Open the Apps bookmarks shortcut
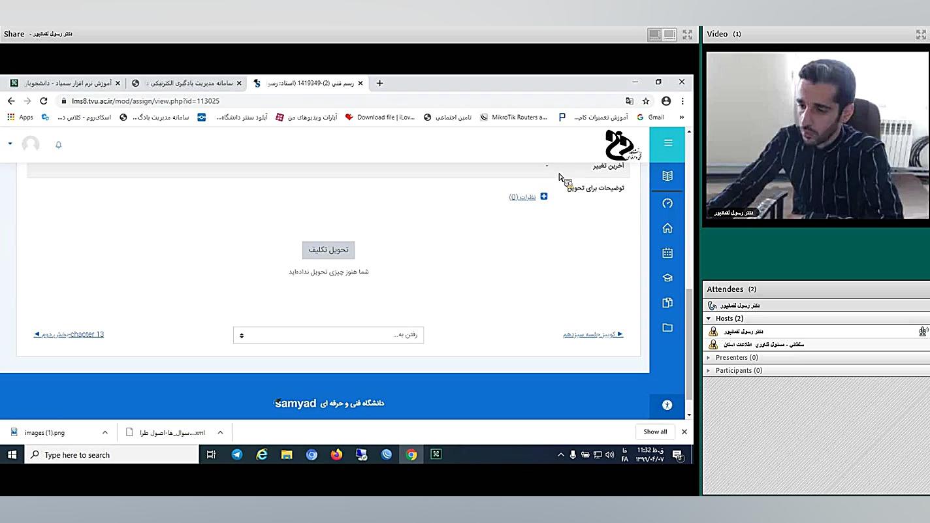Image resolution: width=930 pixels, height=523 pixels. click(x=20, y=118)
